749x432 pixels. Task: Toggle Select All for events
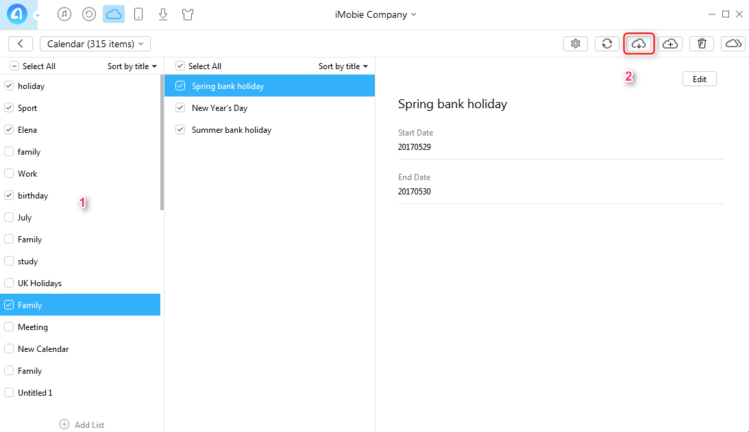180,66
